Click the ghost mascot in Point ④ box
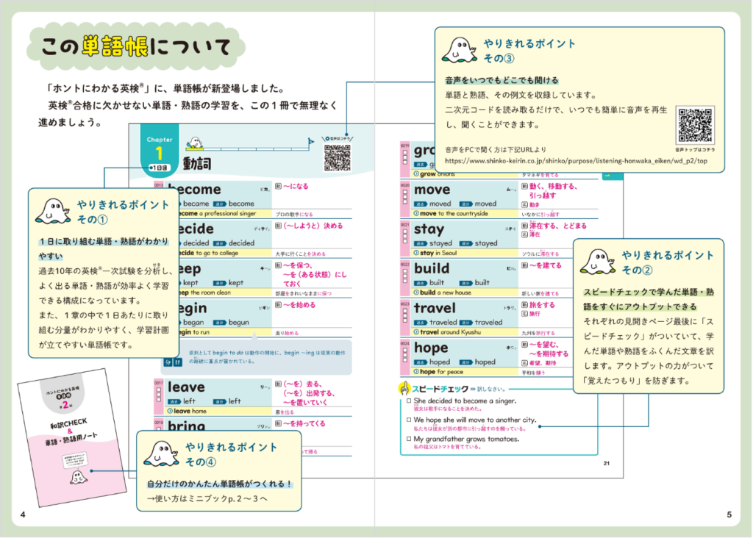The width and height of the screenshot is (753, 538). (161, 453)
